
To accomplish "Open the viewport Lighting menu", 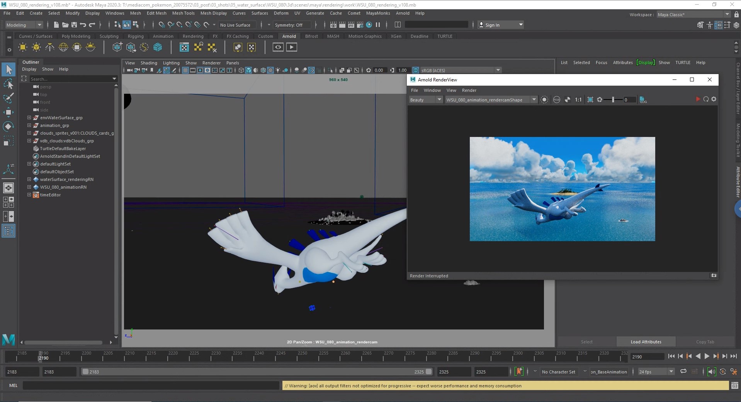I will point(171,63).
